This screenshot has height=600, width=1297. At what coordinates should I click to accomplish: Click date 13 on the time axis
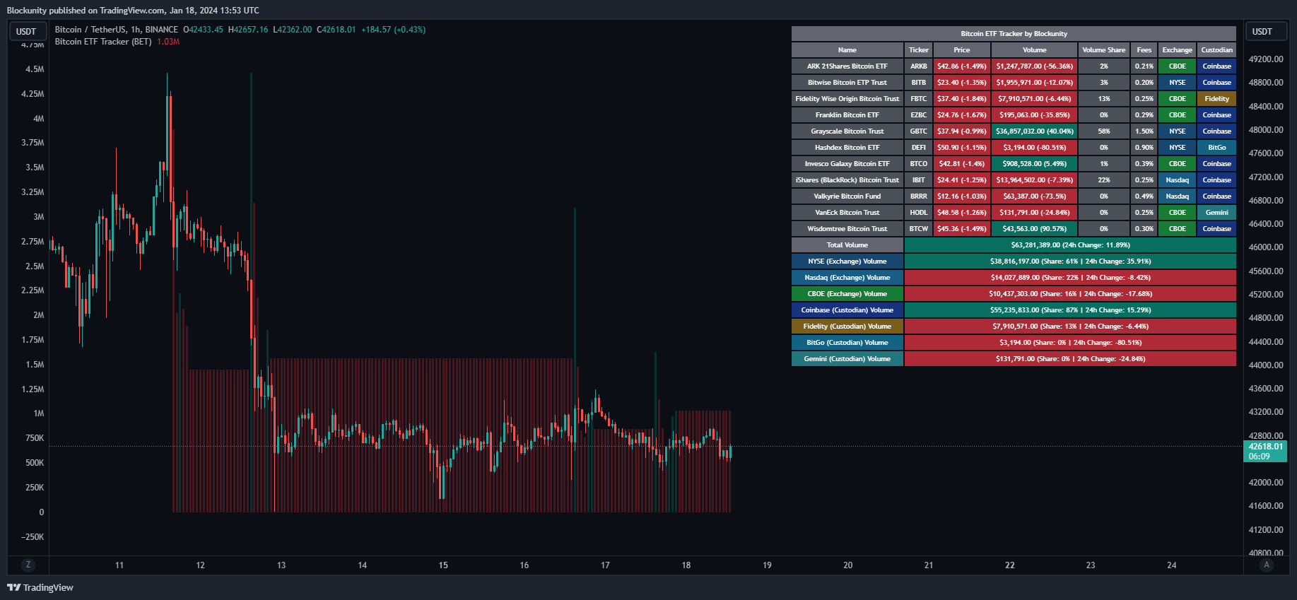[x=281, y=565]
